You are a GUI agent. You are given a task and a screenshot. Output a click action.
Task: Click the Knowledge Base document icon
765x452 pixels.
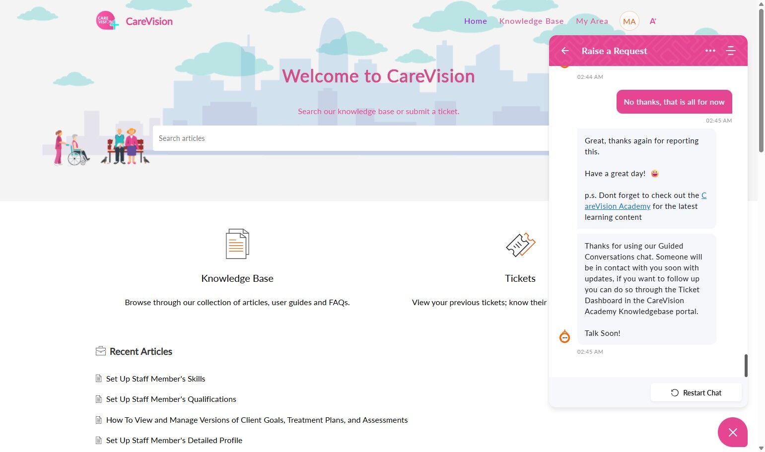pos(237,244)
